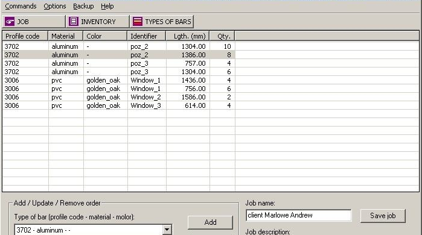Click the Lgth. (mm) column header
422x235 pixels.
tap(188, 36)
